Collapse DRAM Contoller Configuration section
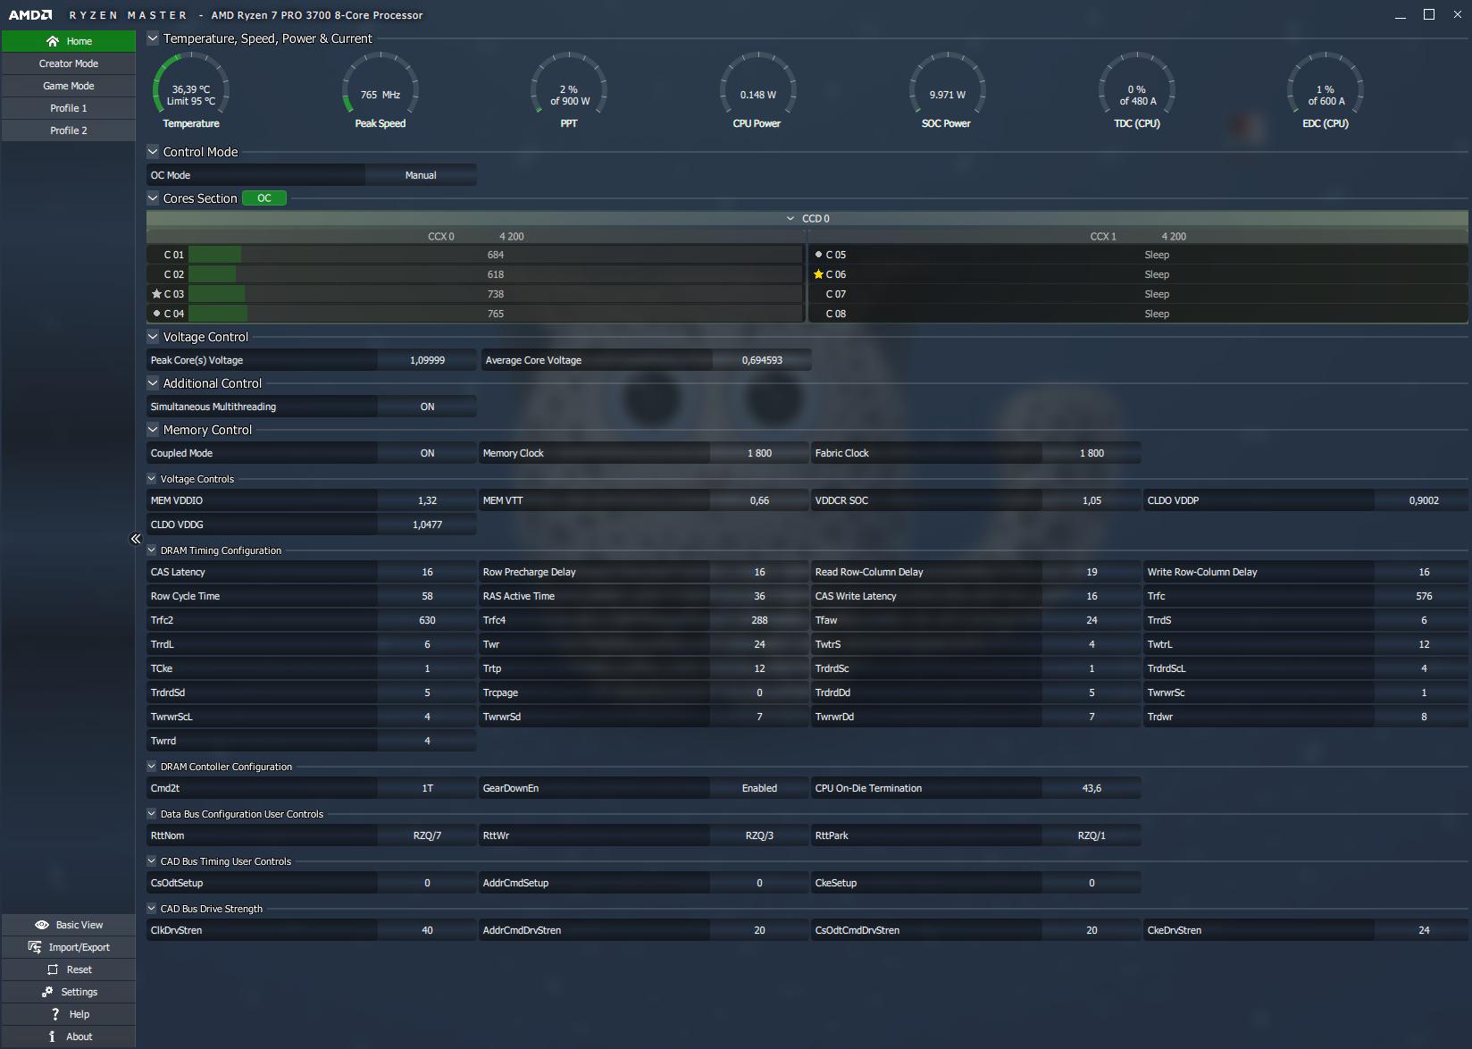1472x1049 pixels. click(x=152, y=767)
